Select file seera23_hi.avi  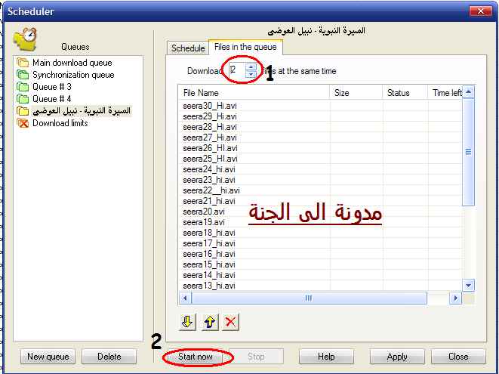click(x=209, y=180)
